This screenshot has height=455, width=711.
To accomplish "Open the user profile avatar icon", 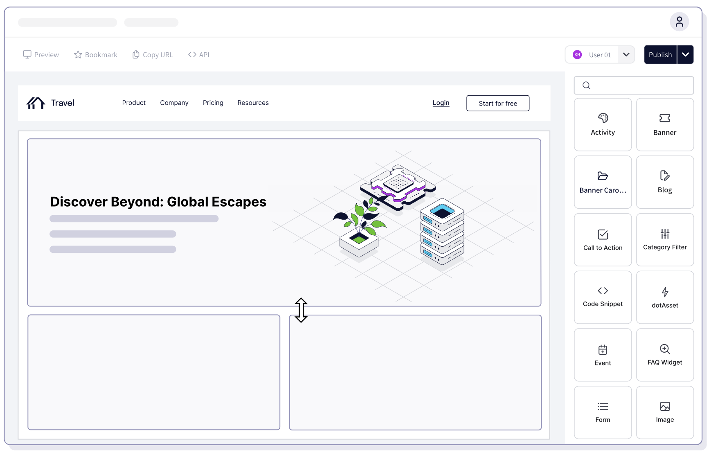I will 679,22.
